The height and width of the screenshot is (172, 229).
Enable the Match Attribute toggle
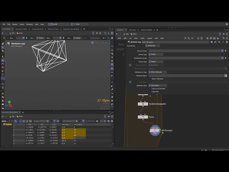point(130,65)
